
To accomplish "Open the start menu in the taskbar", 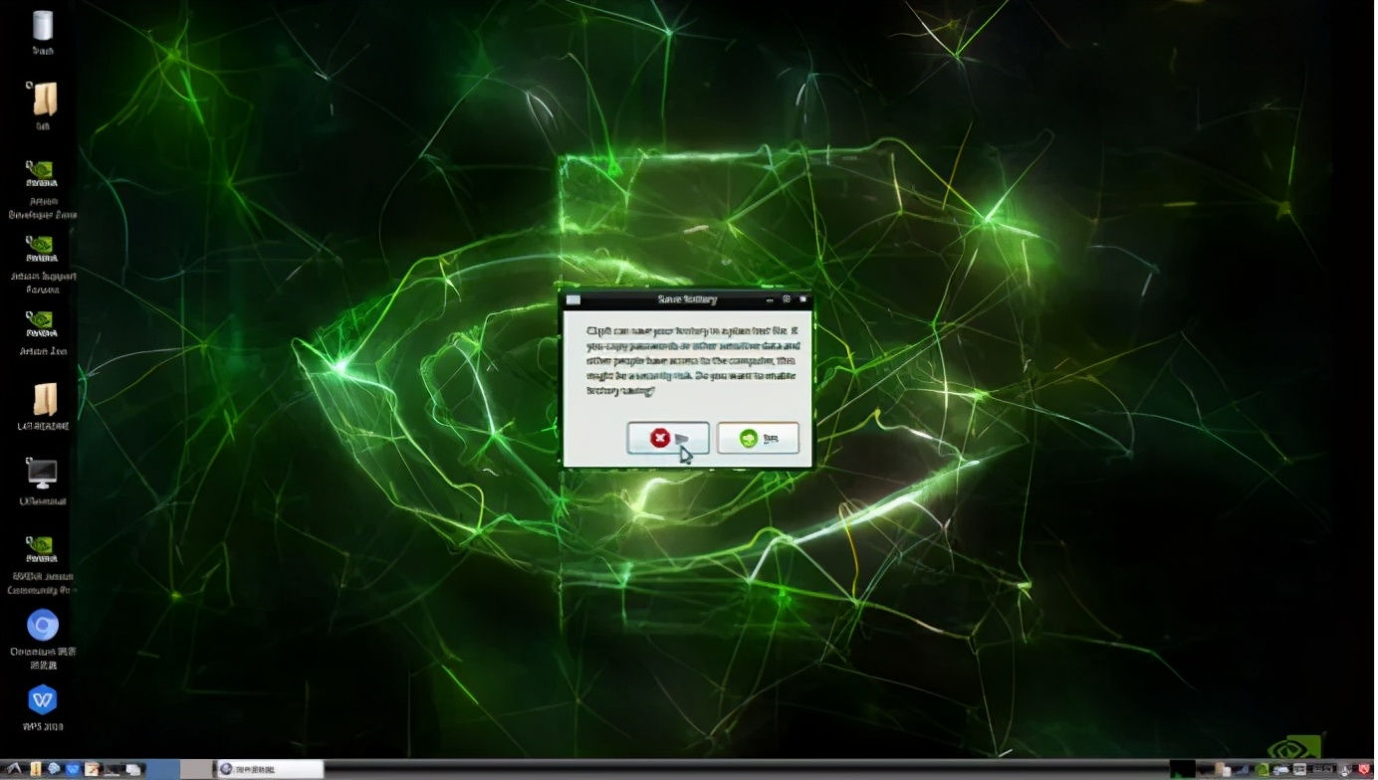I will [x=14, y=769].
